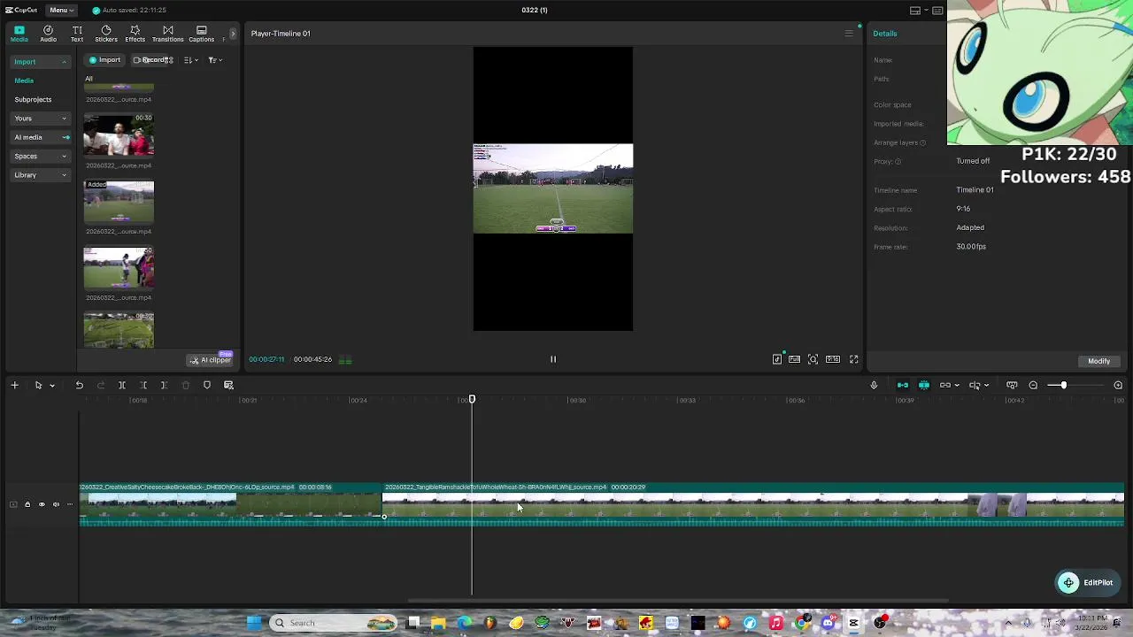Click the clip edit icon beside the marker

(228, 385)
